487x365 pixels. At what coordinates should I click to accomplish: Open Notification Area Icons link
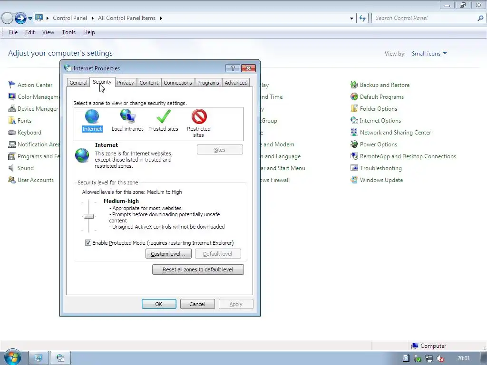pos(39,144)
